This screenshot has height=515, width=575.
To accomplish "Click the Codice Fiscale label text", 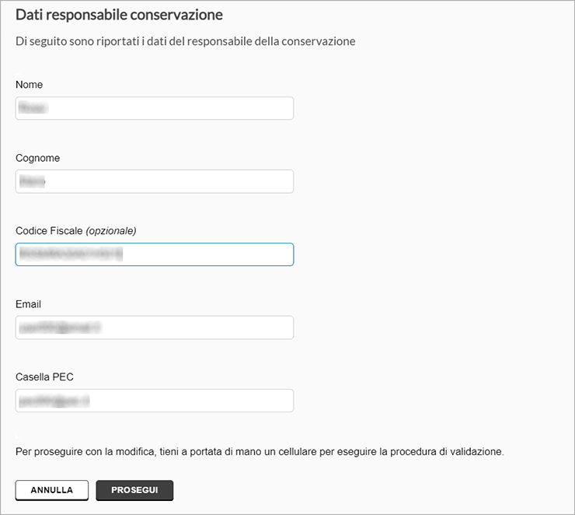I will coord(49,231).
